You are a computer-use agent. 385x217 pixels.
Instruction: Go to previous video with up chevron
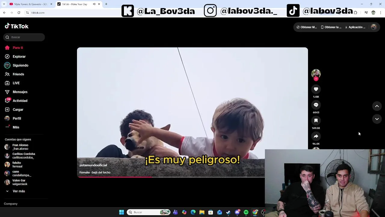[377, 106]
